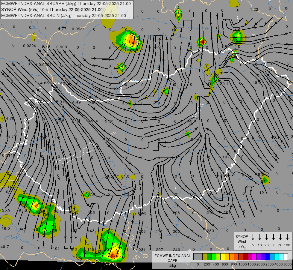Click the map value 231
The height and width of the screenshot is (270, 293).
[142, 250]
